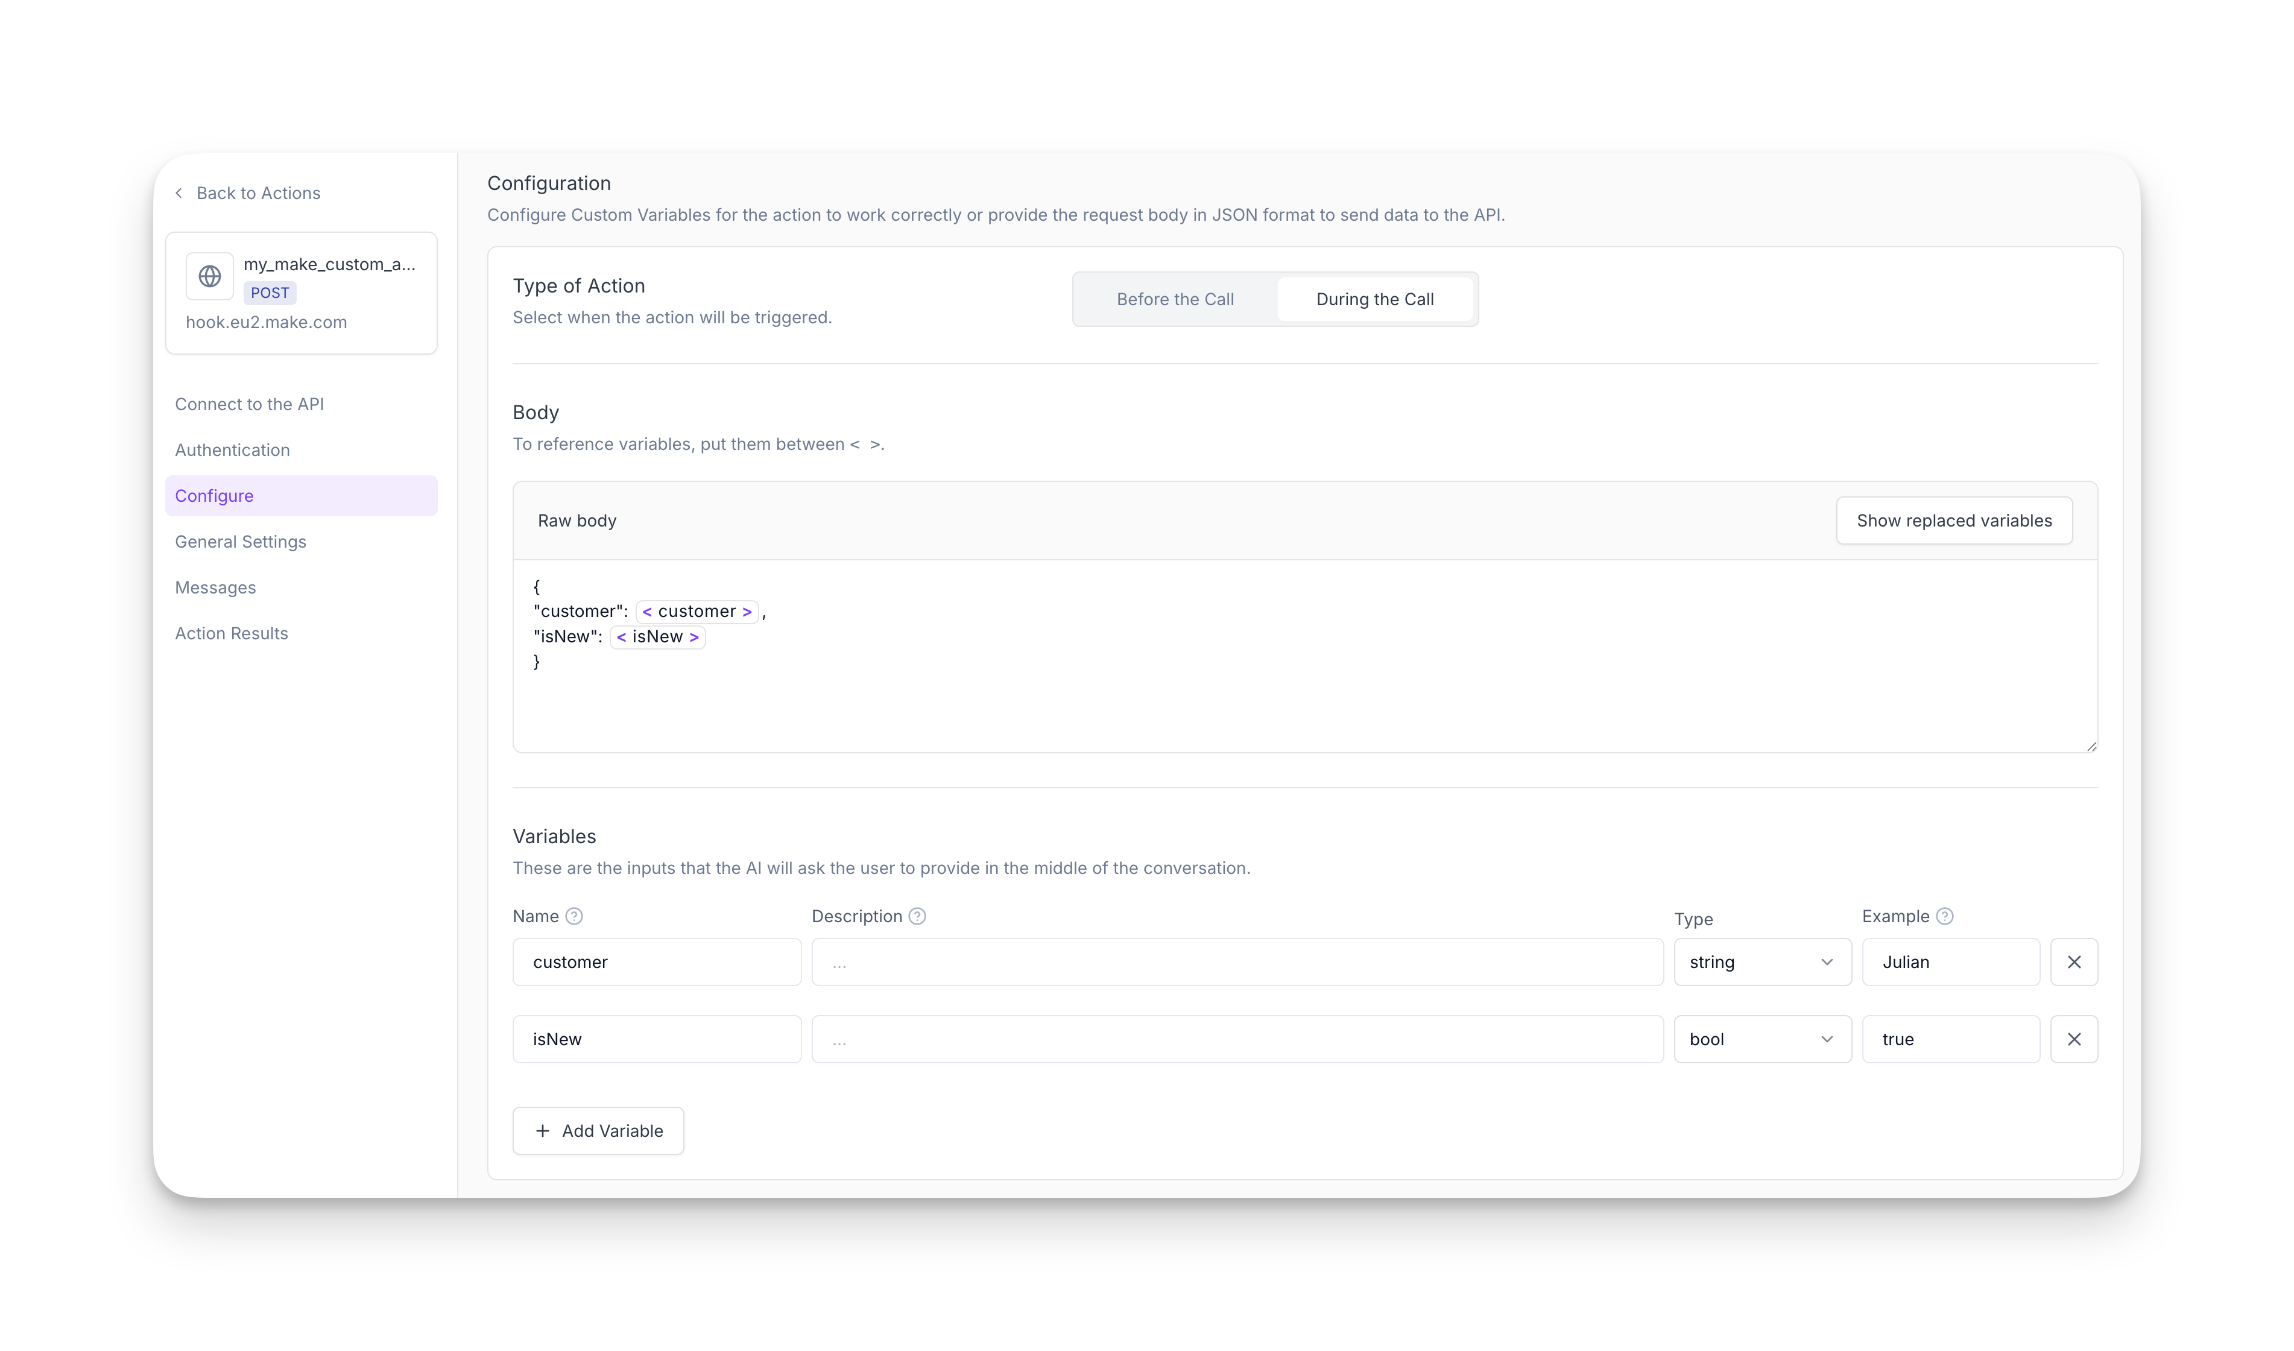The width and height of the screenshot is (2294, 1351).
Task: Select During the Call option
Action: [1374, 300]
